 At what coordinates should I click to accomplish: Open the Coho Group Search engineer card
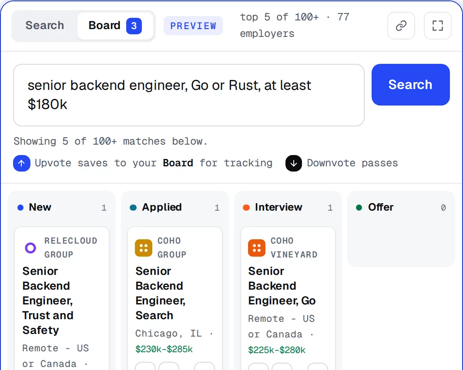coord(175,298)
